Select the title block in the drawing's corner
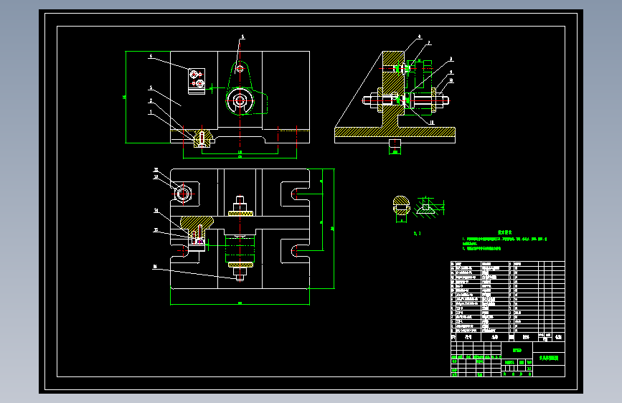Image resolution: width=622 pixels, height=403 pixels. coord(508,359)
